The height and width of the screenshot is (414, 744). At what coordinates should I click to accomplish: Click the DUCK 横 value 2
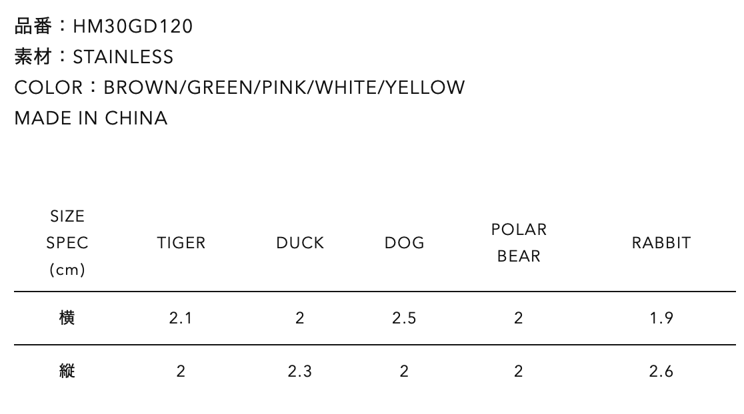[x=300, y=318]
